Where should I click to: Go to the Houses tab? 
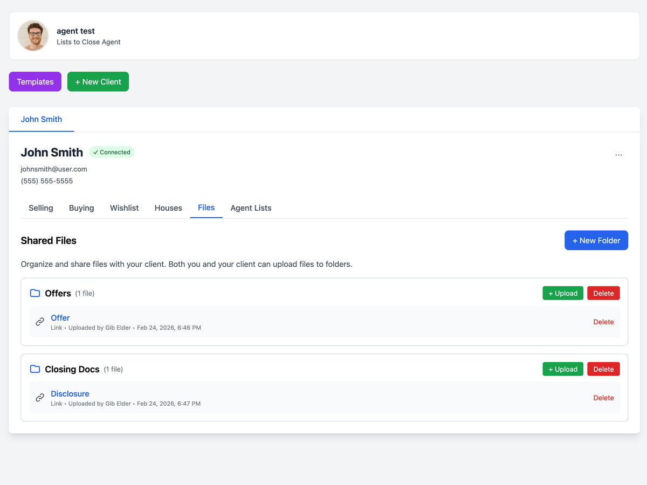pyautogui.click(x=168, y=208)
